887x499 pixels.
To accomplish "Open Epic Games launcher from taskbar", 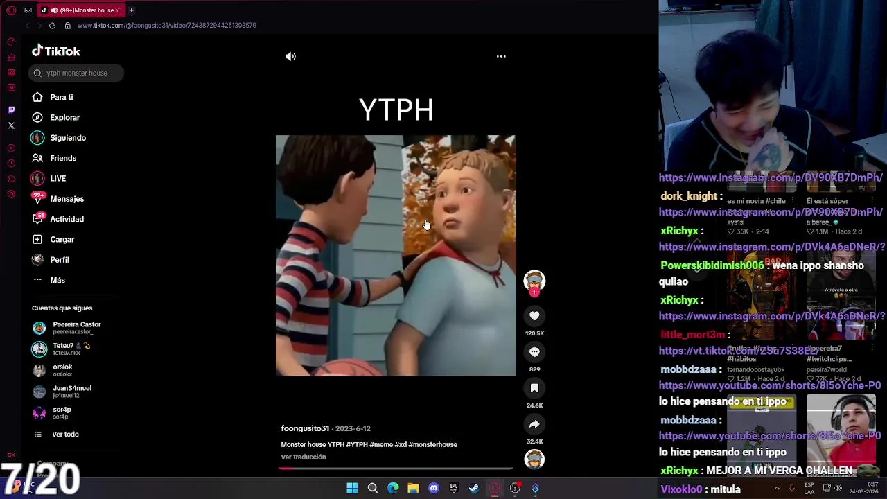I will click(454, 489).
